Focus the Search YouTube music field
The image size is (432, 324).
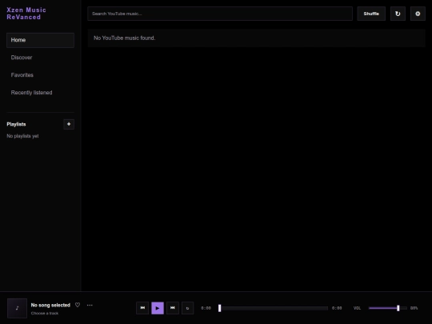220,14
